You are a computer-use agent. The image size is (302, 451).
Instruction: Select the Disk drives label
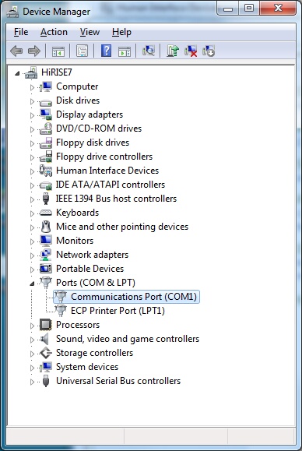pyautogui.click(x=78, y=100)
